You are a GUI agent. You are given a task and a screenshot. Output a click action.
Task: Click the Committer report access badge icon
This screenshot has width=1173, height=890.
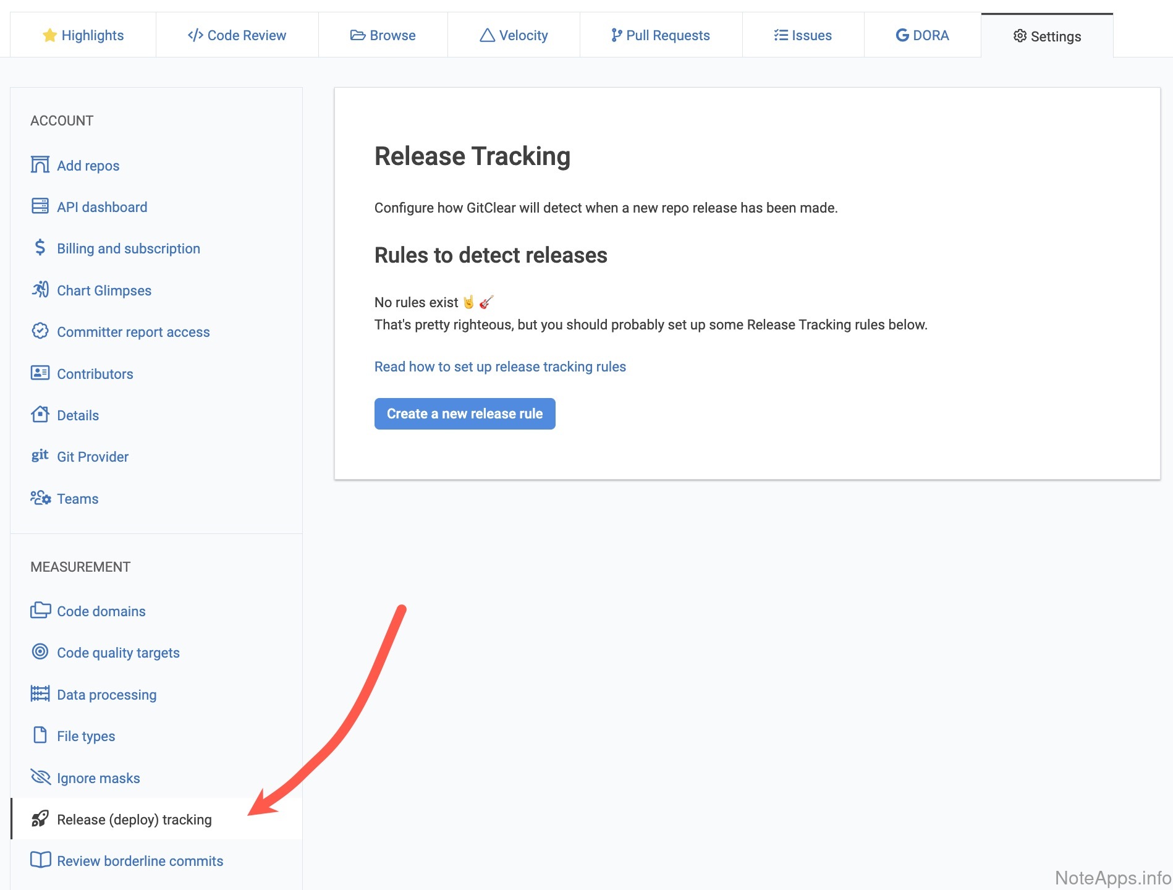click(40, 331)
